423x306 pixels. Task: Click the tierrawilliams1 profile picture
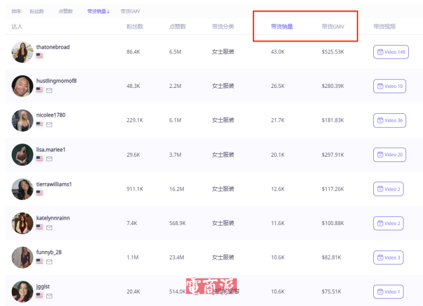pos(22,189)
